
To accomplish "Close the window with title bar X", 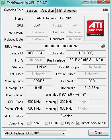I will click(104, 2).
